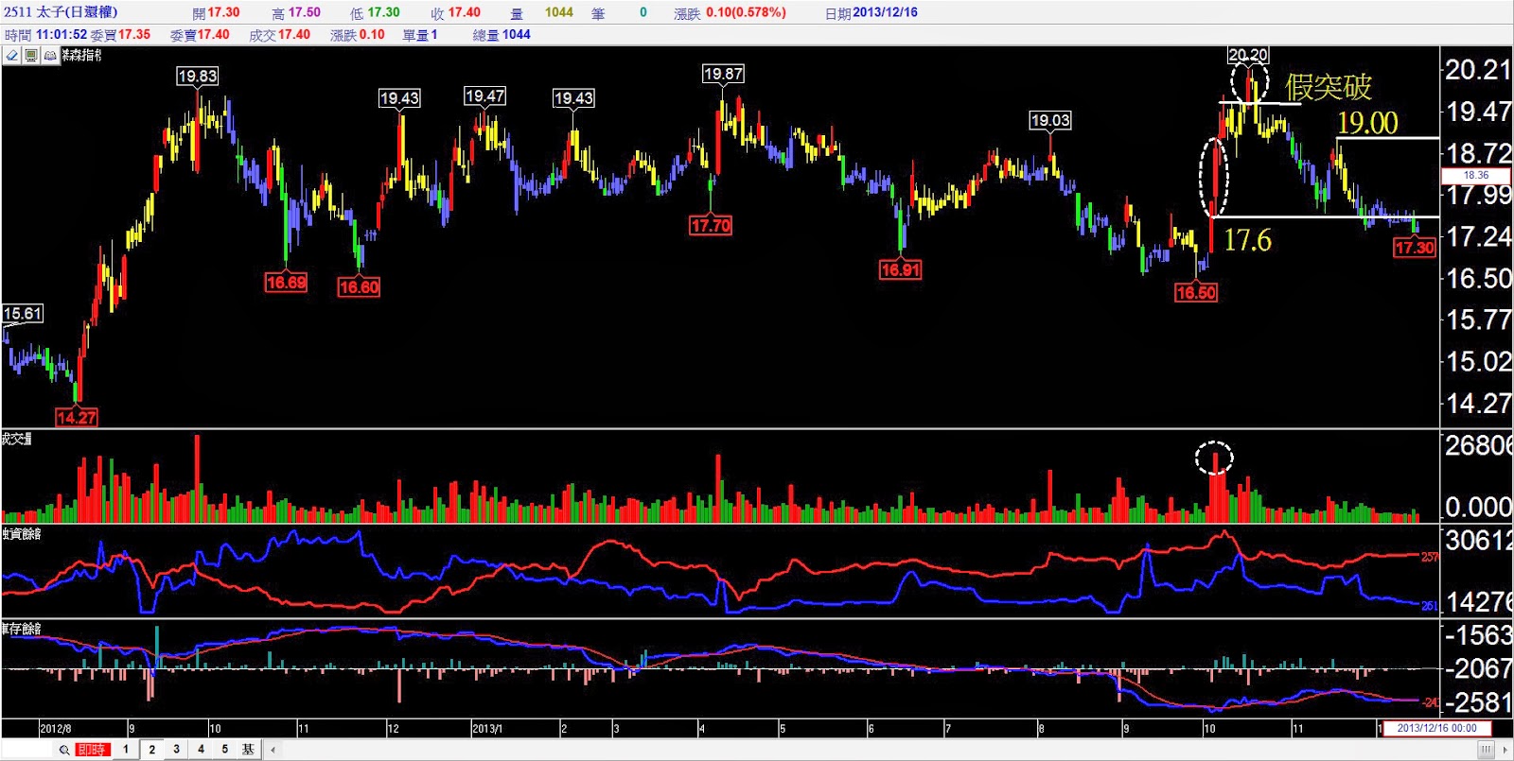Viewport: 1514px width, 761px height.
Task: Click the 成交量 volume panel label
Action: click(17, 439)
